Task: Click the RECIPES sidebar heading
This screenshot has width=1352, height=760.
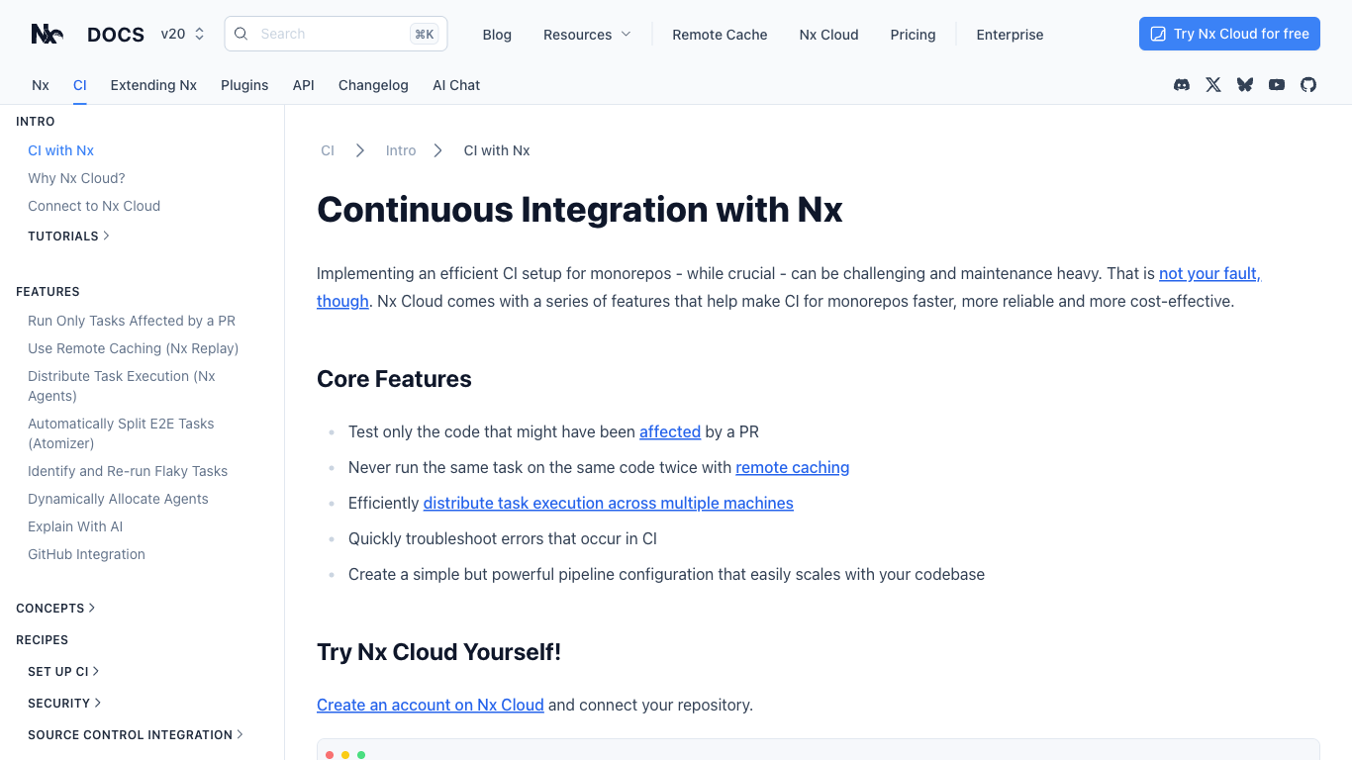Action: click(x=42, y=640)
